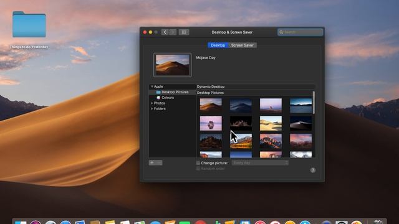Select the colourful sunset-lit Sierra peak thumbnail
Viewport: 399px width, 224px height.
point(271,141)
